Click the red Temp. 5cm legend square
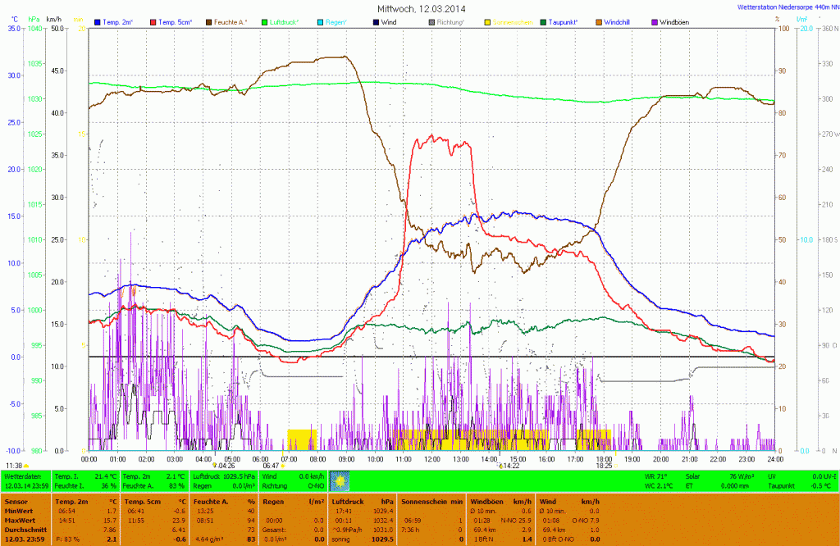The height and width of the screenshot is (546, 840). click(x=153, y=22)
